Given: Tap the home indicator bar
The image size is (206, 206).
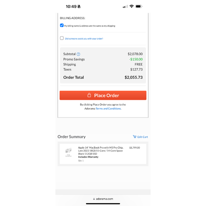Looking at the screenshot, I should (x=103, y=204).
